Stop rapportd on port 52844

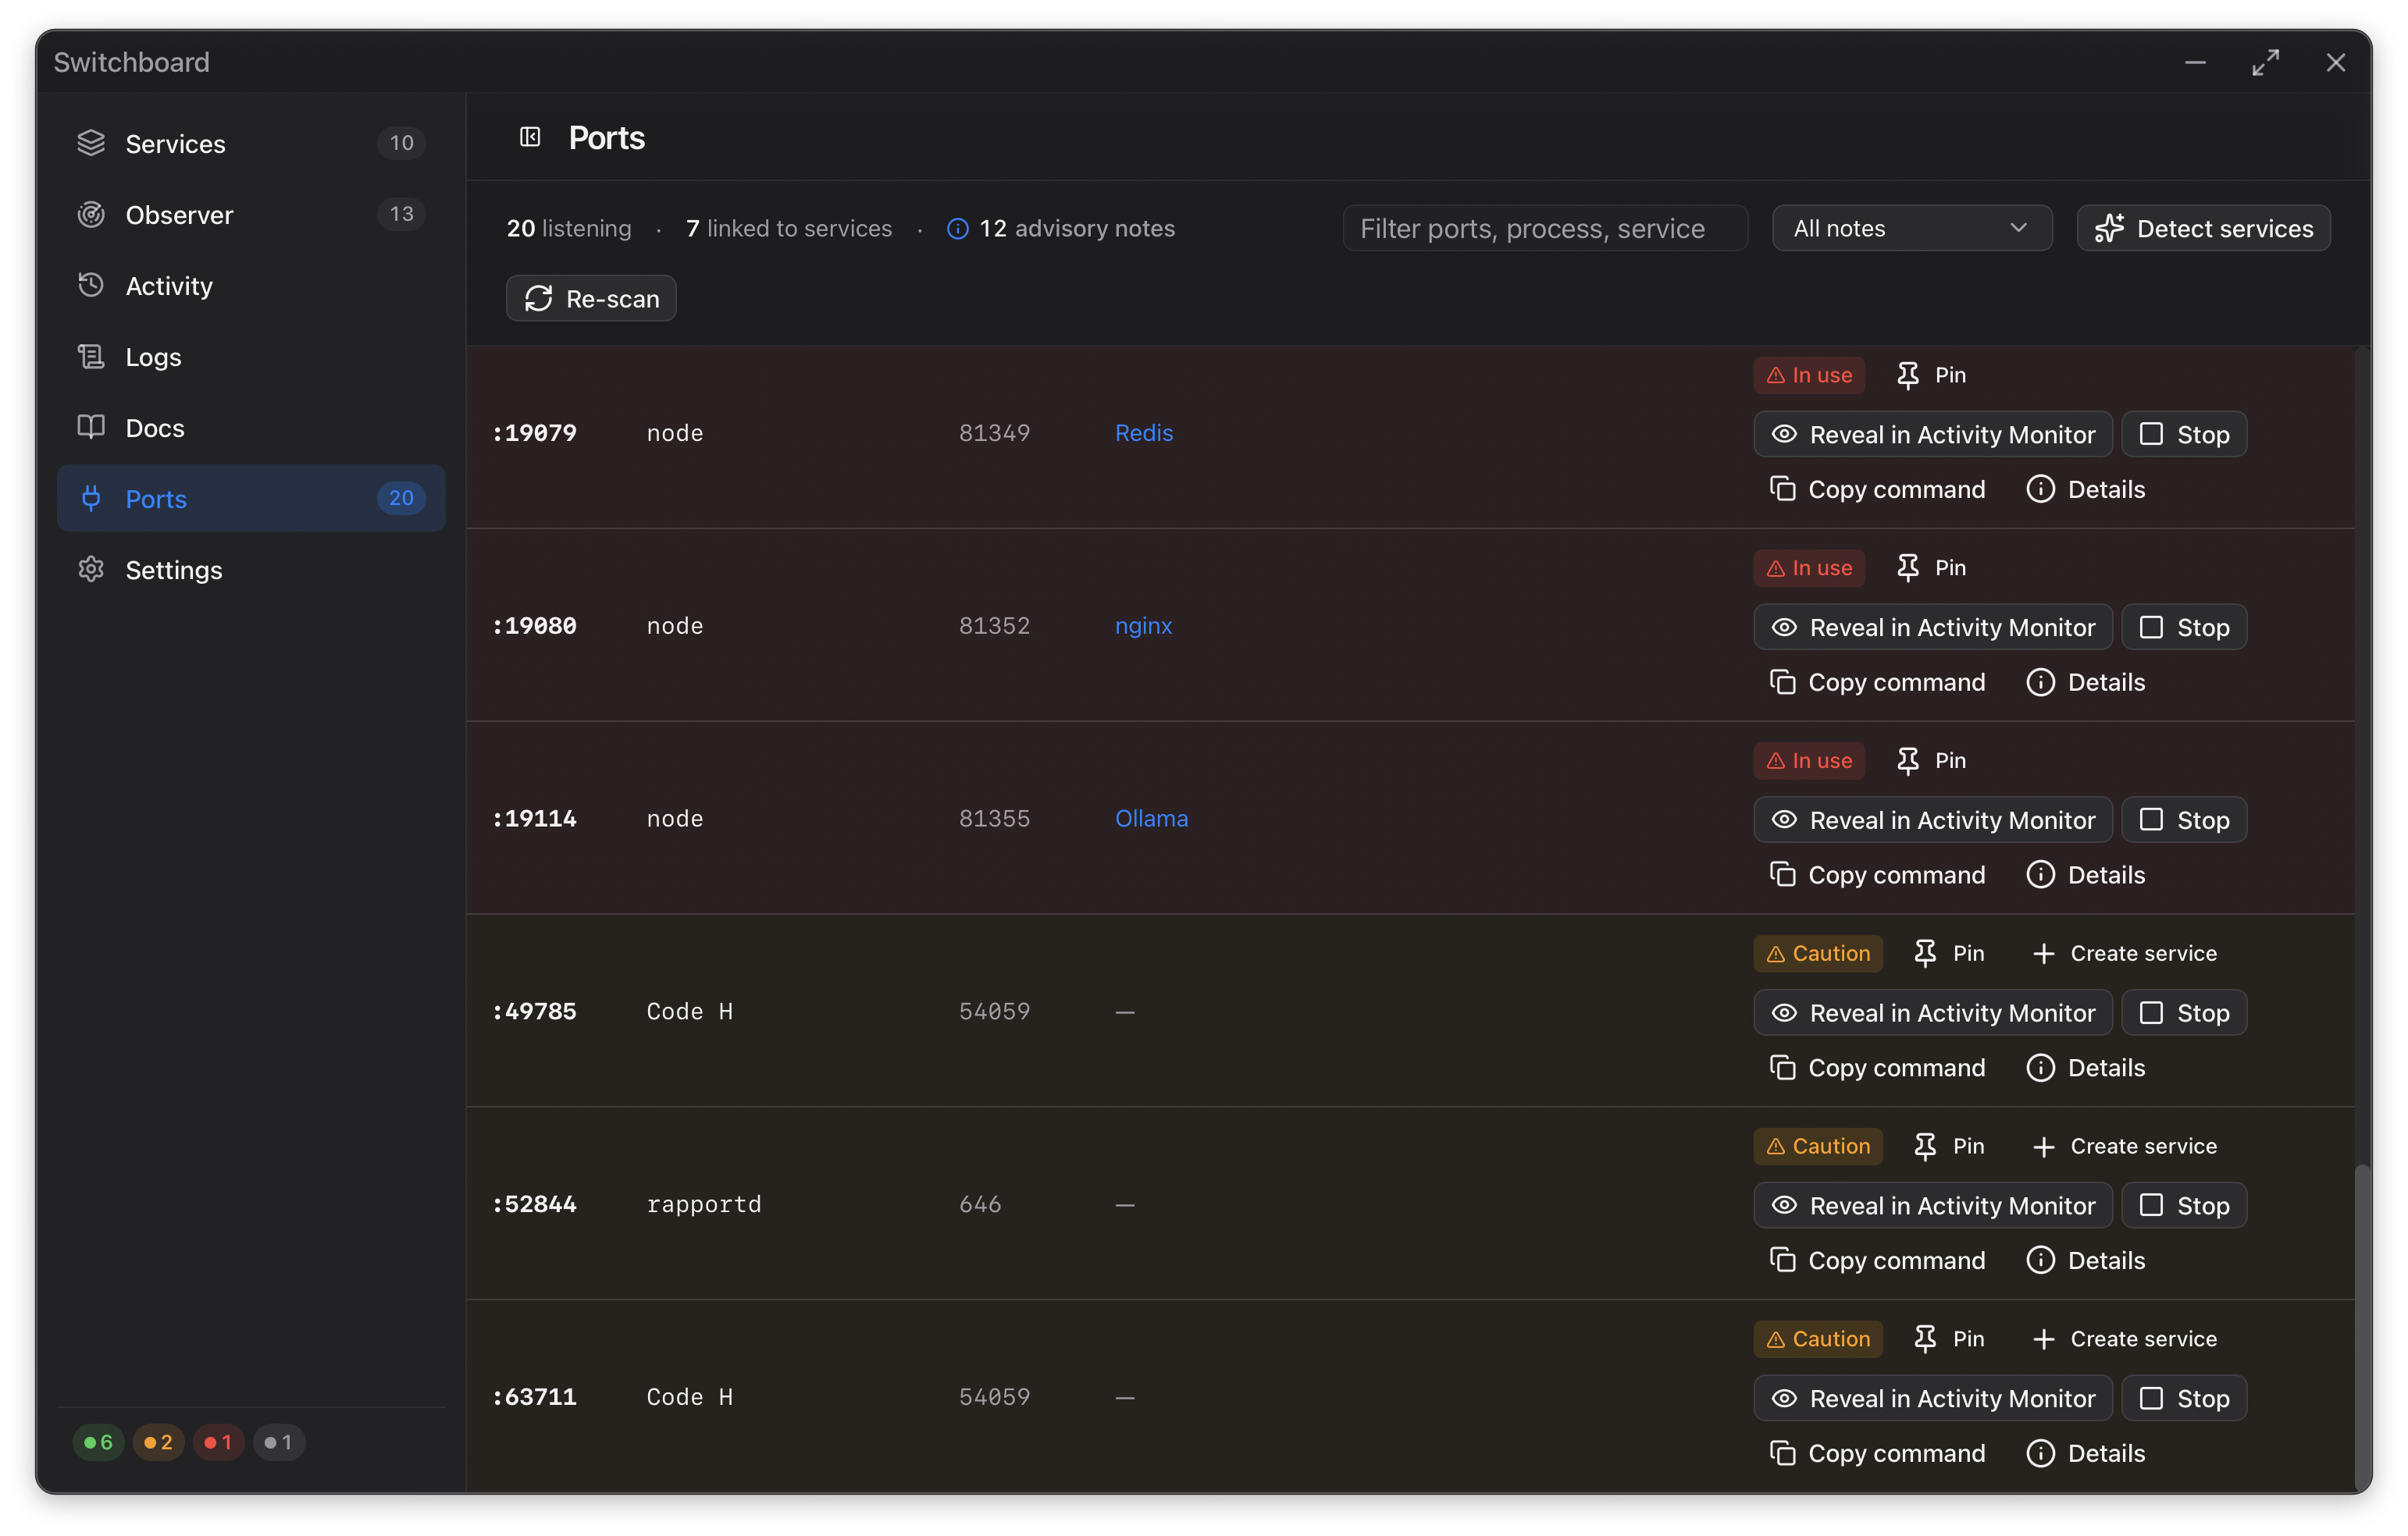coord(2184,1205)
